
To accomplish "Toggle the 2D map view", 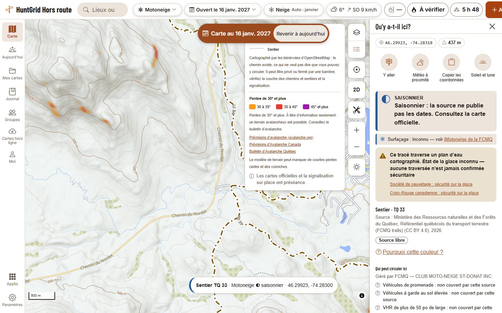I will point(356,90).
